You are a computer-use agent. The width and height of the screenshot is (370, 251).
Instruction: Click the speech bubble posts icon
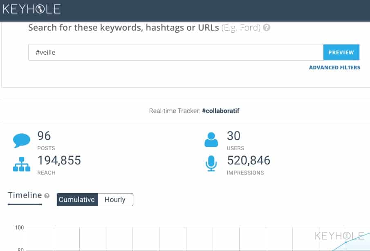click(x=22, y=140)
